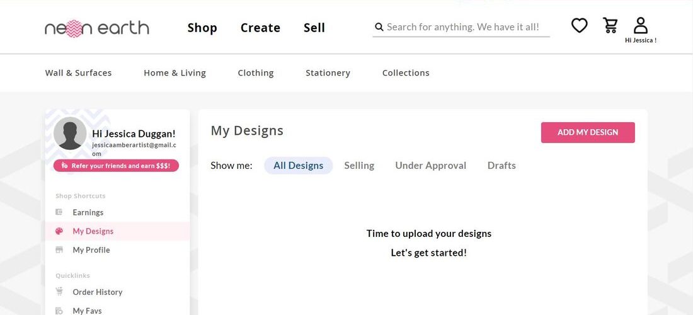This screenshot has height=315, width=693.
Task: Click Refer your friends and earn banner
Action: [117, 166]
